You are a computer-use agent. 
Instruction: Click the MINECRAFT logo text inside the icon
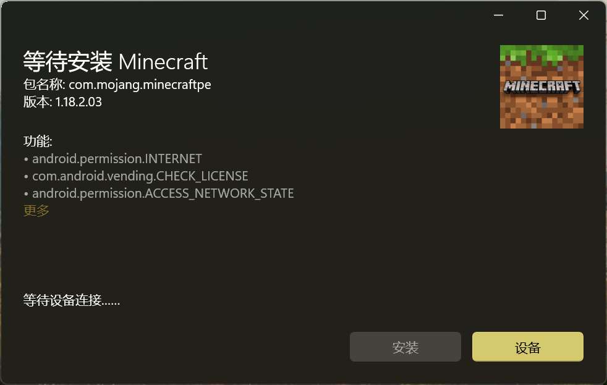tap(541, 87)
